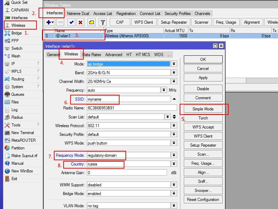Image resolution: width=278 pixels, height=209 pixels.
Task: Open the Frequency Mode dropdown arrow
Action: tap(174, 155)
